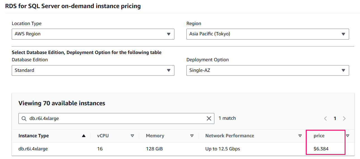Screen dimensions: 360x159
Task: Click the price column header label
Action: (319, 136)
